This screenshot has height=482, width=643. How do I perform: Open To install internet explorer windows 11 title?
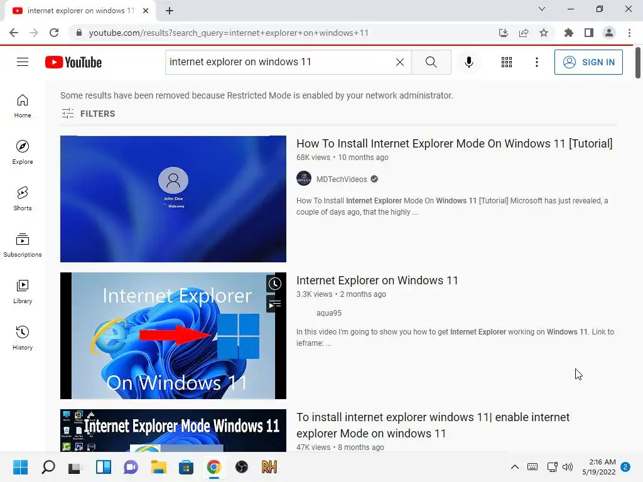tap(433, 425)
